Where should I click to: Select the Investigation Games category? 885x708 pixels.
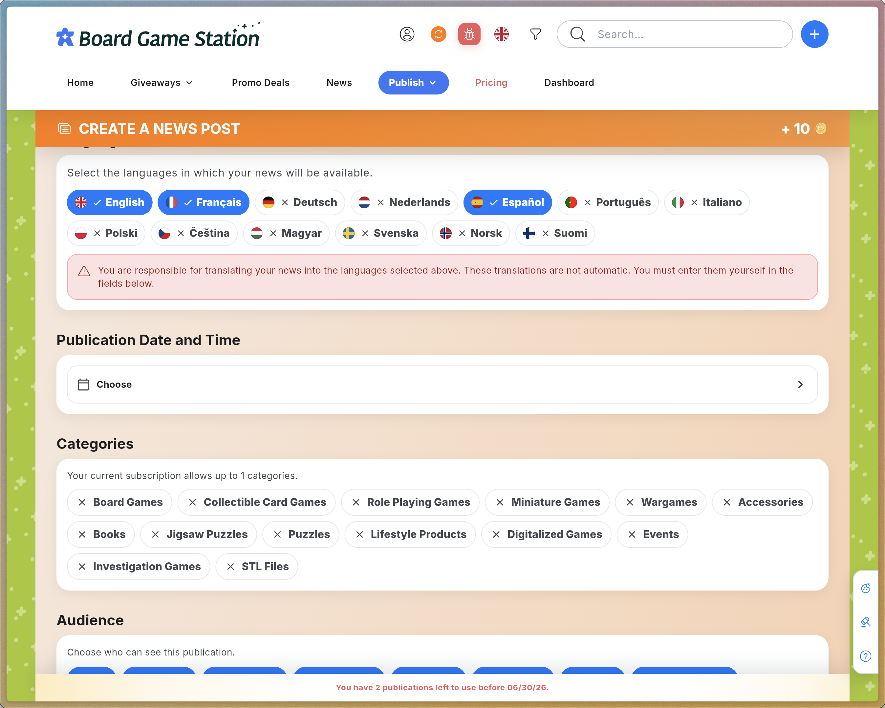pyautogui.click(x=139, y=566)
